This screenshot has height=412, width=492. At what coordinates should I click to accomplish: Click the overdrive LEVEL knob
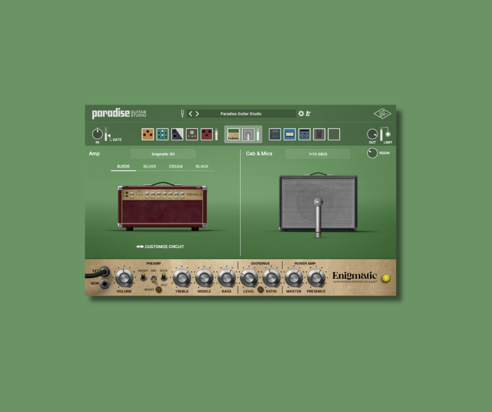(249, 278)
